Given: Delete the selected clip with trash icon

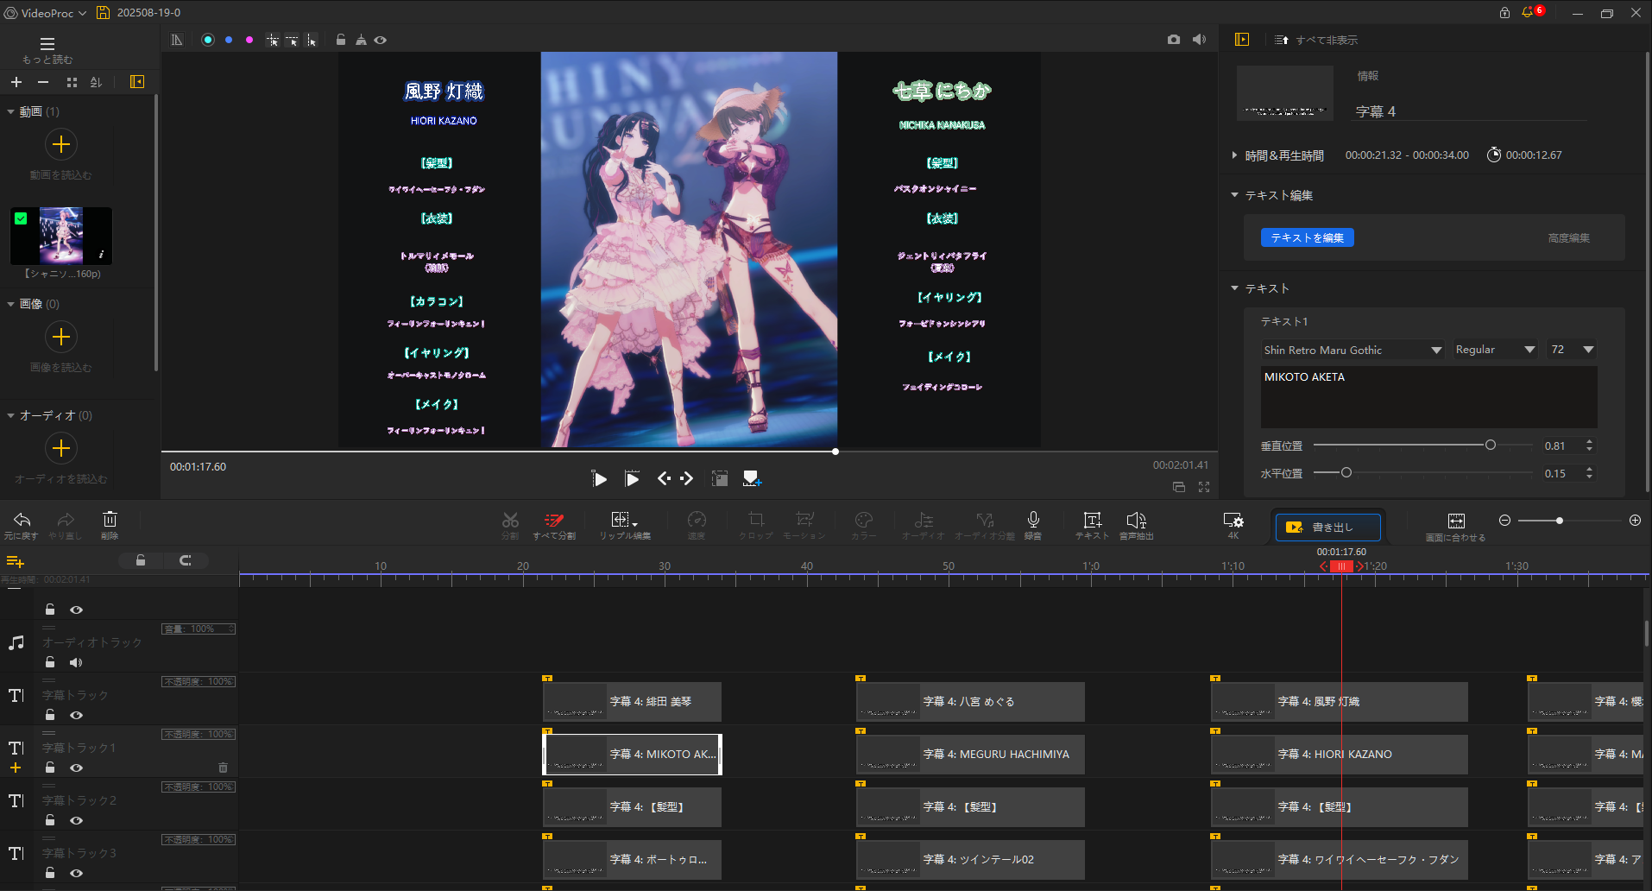Looking at the screenshot, I should pos(110,519).
